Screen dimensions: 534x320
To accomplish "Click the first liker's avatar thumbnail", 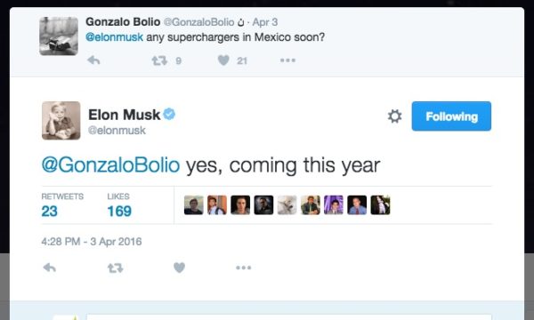I will [193, 205].
